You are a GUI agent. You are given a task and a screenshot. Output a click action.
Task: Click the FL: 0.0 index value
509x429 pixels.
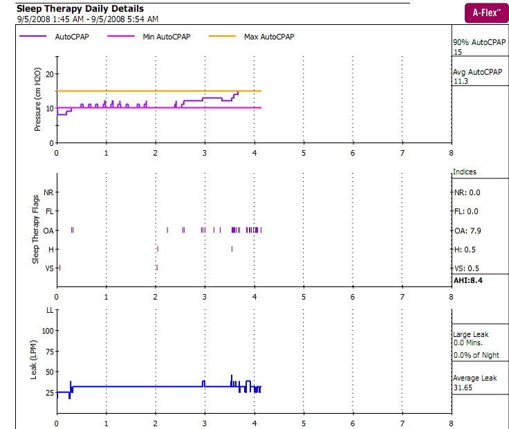click(x=466, y=212)
